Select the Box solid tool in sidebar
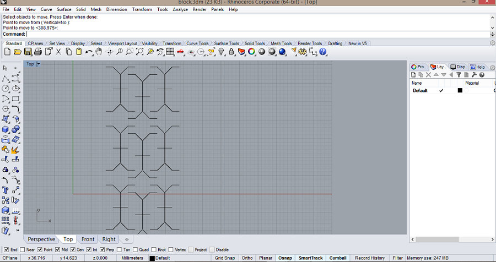Screen dimensions: 496x262 (x=5, y=129)
